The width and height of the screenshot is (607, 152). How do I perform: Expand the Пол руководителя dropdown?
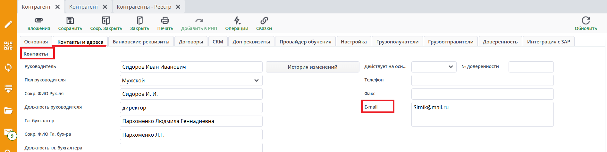point(256,80)
